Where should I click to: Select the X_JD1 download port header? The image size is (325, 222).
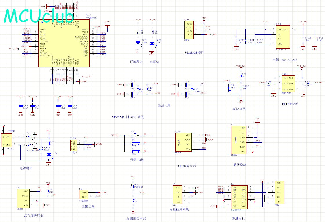(x=74, y=145)
